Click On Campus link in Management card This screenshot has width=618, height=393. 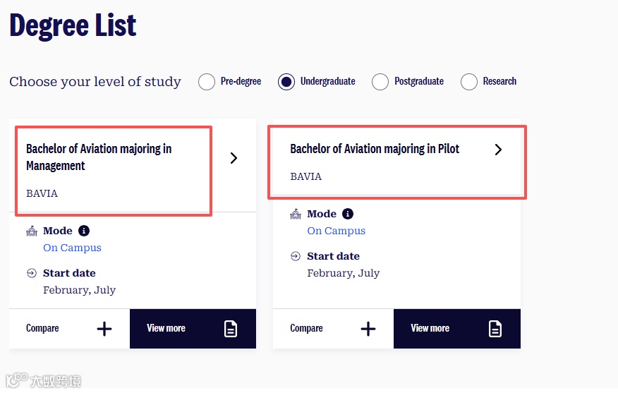click(72, 248)
